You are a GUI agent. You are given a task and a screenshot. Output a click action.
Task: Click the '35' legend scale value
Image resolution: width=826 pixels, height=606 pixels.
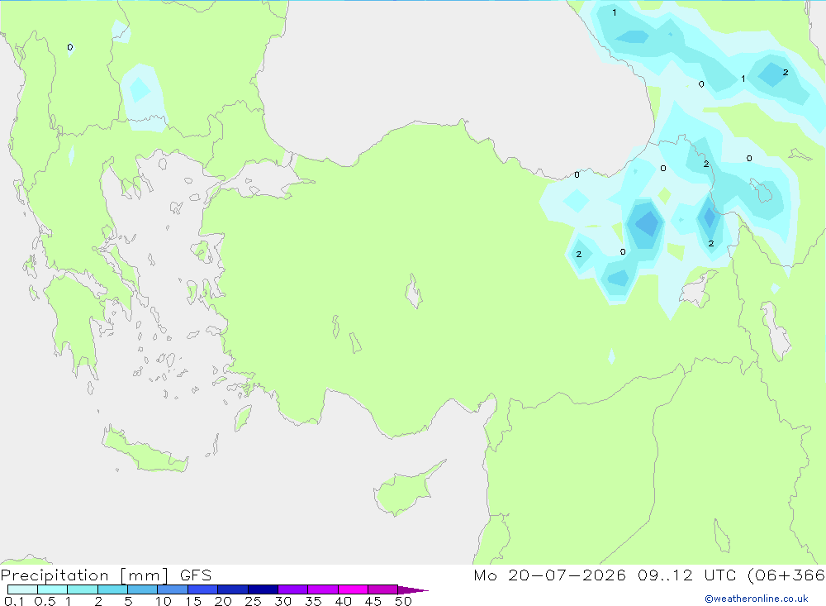click(x=313, y=601)
